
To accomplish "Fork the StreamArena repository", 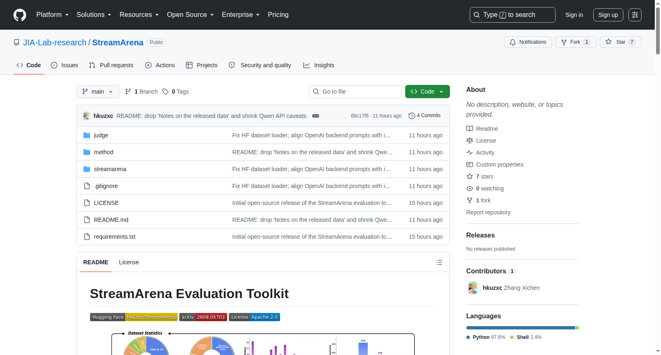I will (x=575, y=42).
